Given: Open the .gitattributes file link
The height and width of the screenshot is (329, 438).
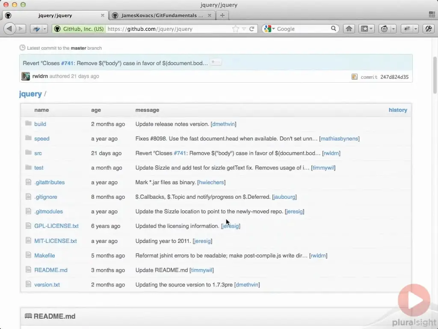Looking at the screenshot, I should point(50,182).
